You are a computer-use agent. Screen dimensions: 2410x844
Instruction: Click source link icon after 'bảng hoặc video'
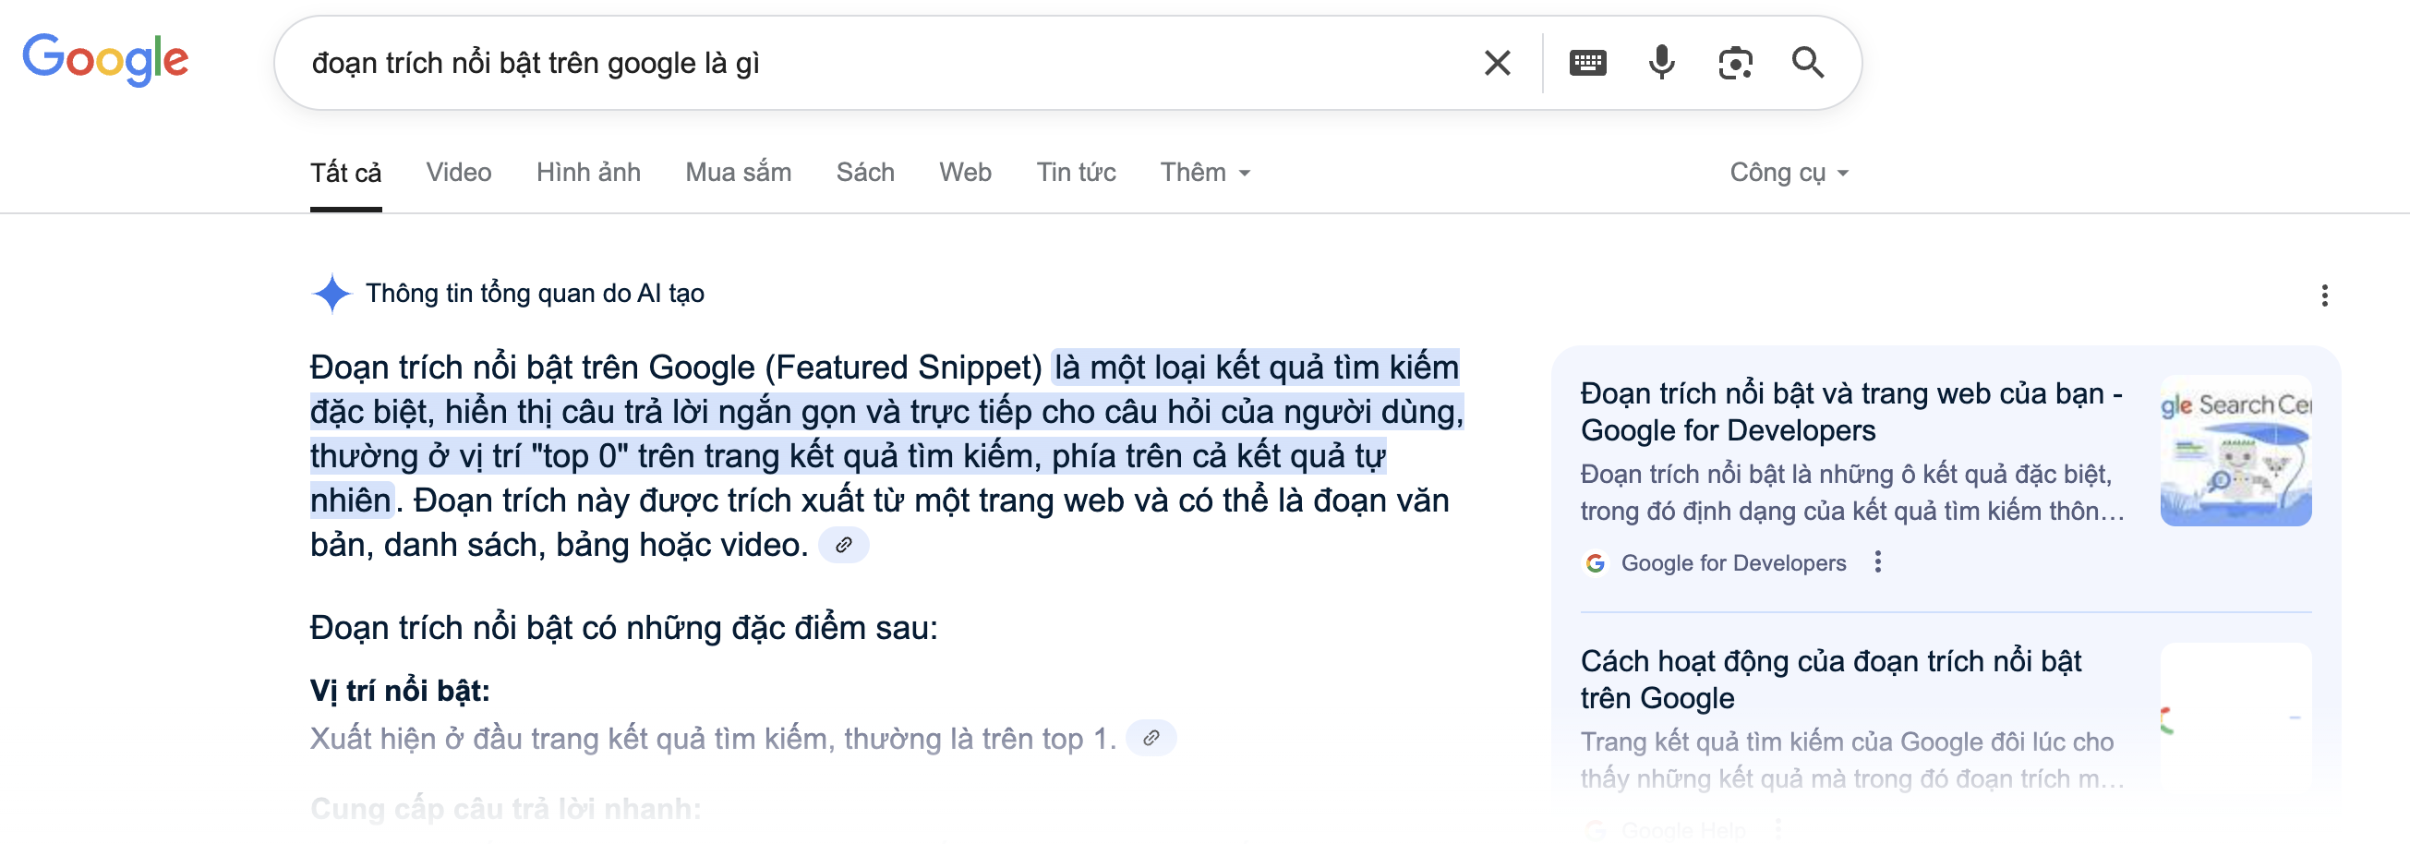844,545
